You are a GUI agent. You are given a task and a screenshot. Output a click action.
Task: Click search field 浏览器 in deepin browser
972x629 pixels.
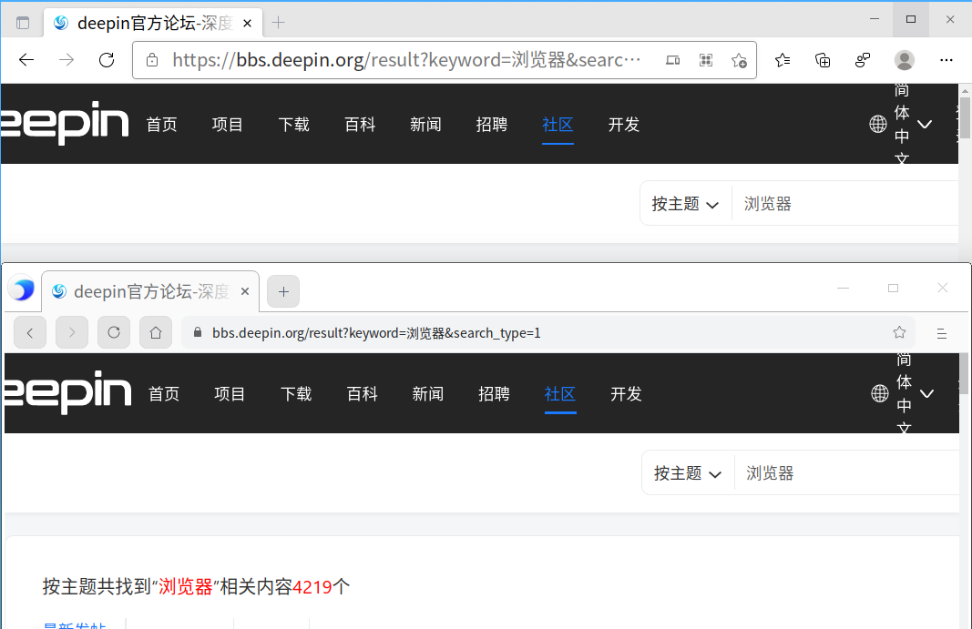pyautogui.click(x=848, y=473)
